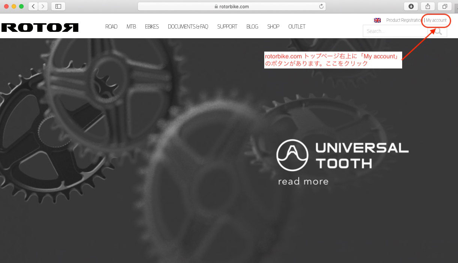Open Safari downloads button
This screenshot has height=263, width=458.
click(x=411, y=6)
